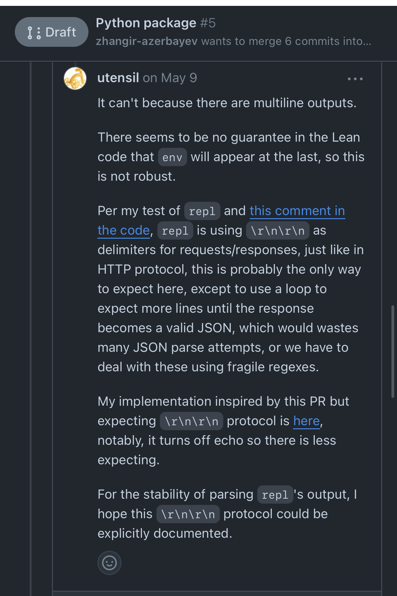Click '\r\n\r\n' code after 'expecting'
Viewport: 397px width, 596px height.
pyautogui.click(x=191, y=421)
